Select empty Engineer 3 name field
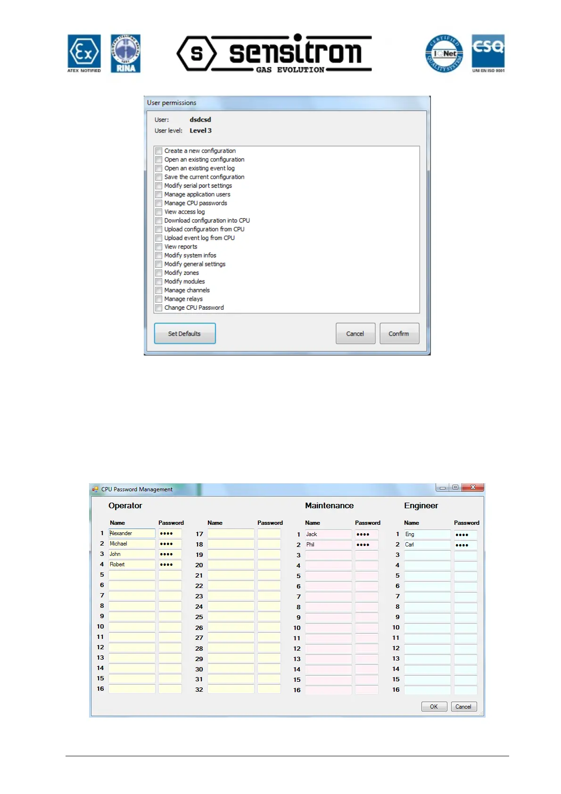The image size is (561, 794). pyautogui.click(x=428, y=555)
